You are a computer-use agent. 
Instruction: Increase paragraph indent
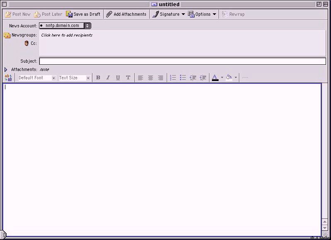coord(203,78)
